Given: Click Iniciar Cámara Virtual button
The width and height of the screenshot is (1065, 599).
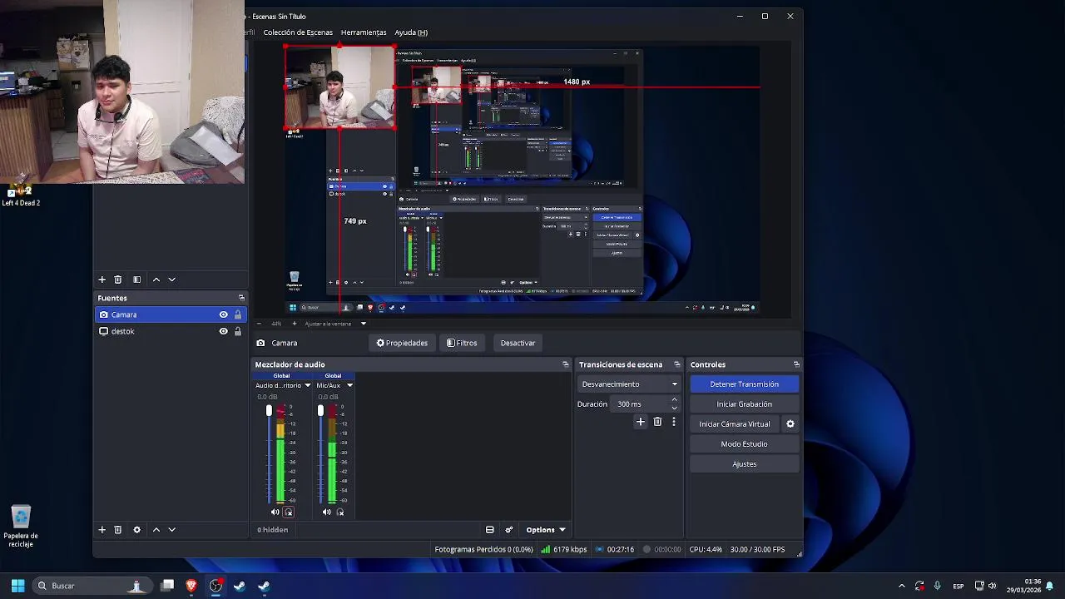Looking at the screenshot, I should 735,424.
